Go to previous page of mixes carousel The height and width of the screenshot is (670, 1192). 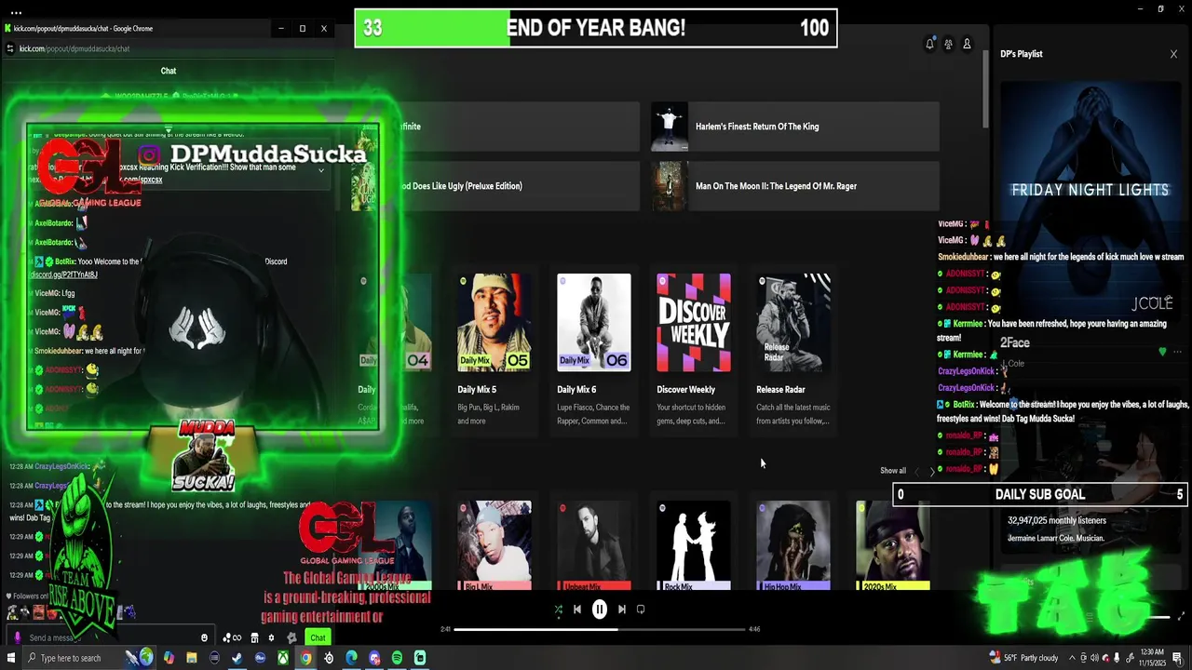point(916,472)
